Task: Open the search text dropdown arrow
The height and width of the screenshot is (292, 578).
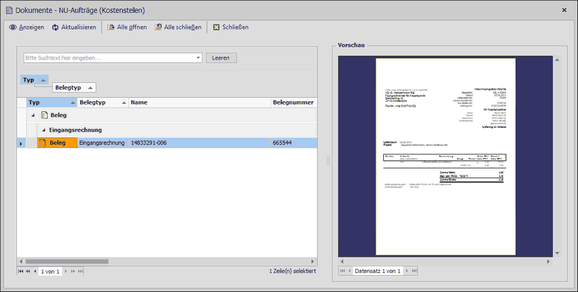Action: pyautogui.click(x=198, y=58)
